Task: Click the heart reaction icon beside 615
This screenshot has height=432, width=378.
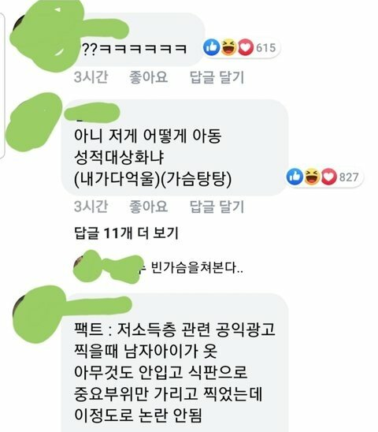Action: click(x=246, y=47)
